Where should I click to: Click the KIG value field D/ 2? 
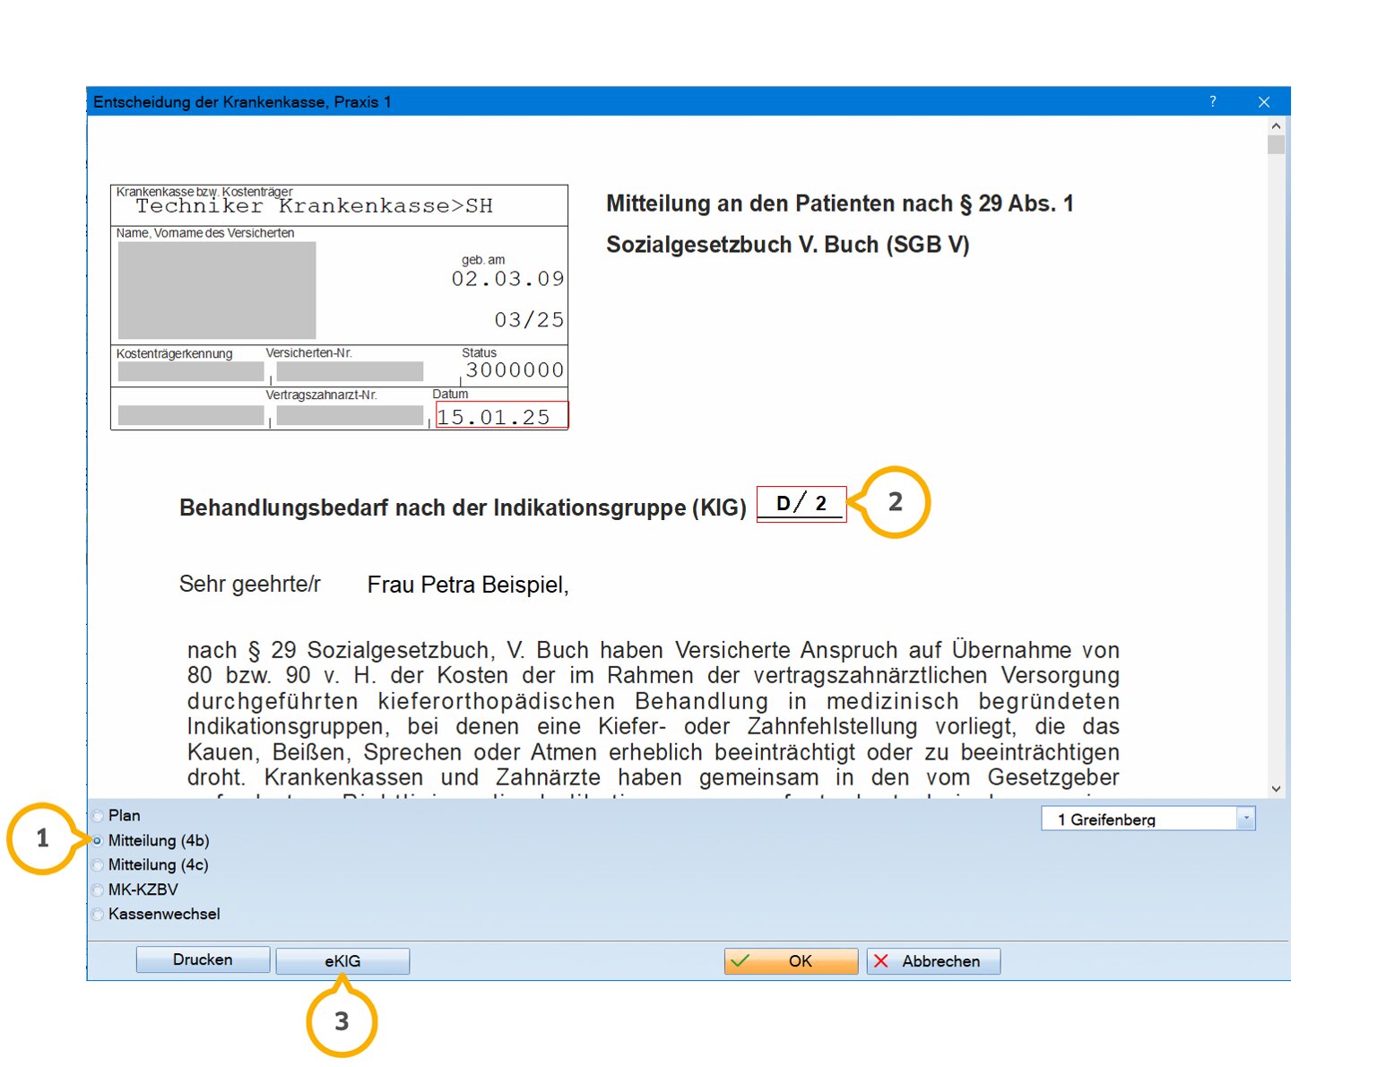(x=801, y=504)
